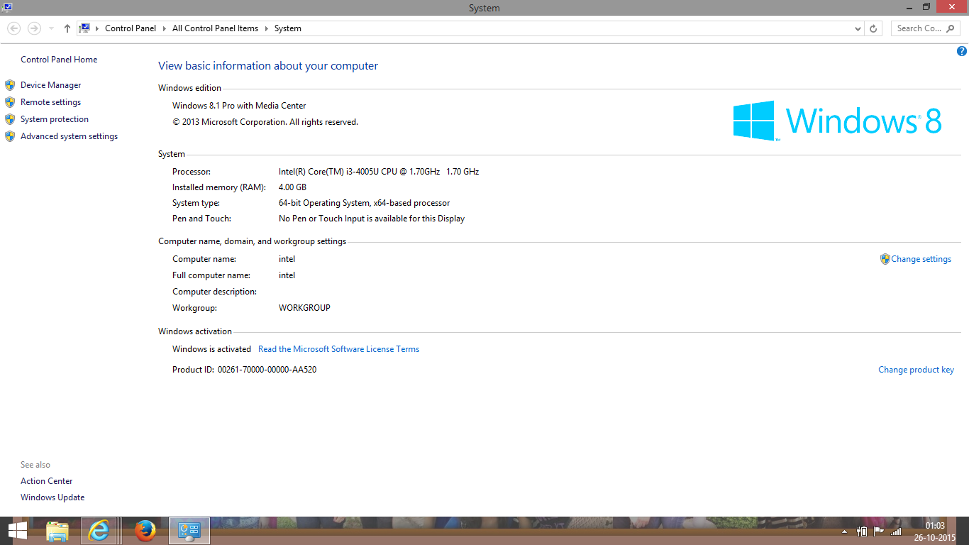Expand chevron after Control Panel breadcrumb
The image size is (969, 545).
pos(165,28)
